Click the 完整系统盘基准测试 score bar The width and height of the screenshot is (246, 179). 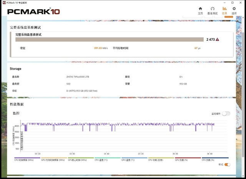coord(110,40)
